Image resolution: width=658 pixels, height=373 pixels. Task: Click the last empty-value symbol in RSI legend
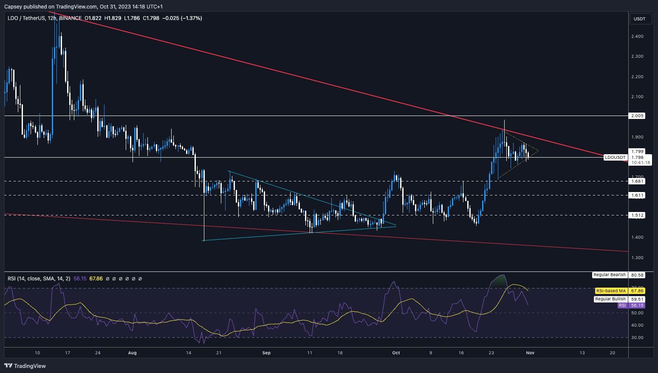pos(140,279)
